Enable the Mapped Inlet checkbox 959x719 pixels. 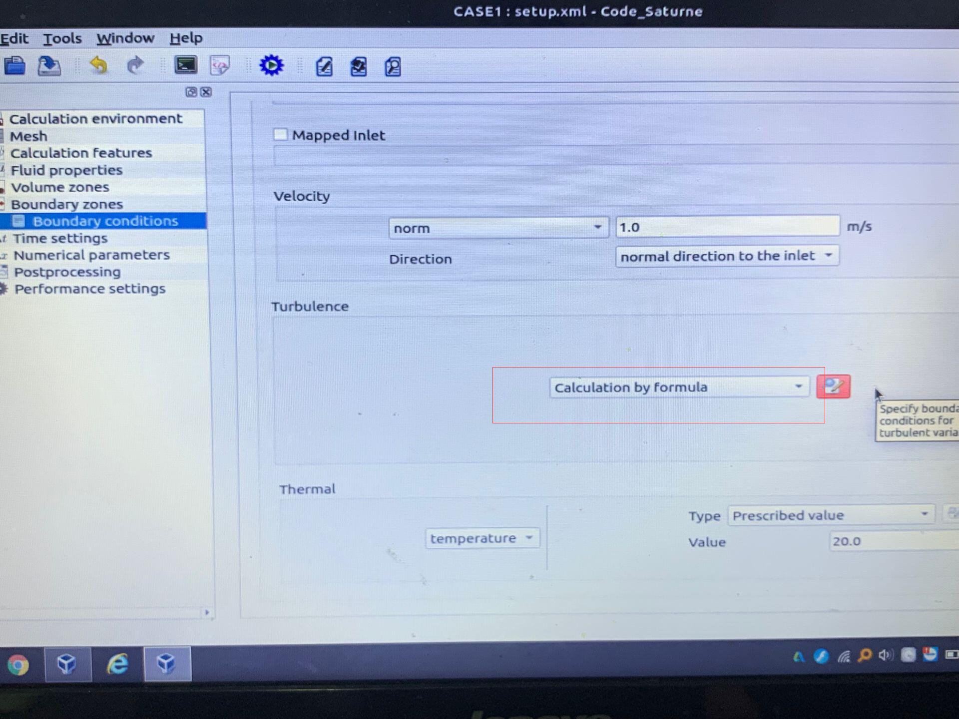[281, 134]
